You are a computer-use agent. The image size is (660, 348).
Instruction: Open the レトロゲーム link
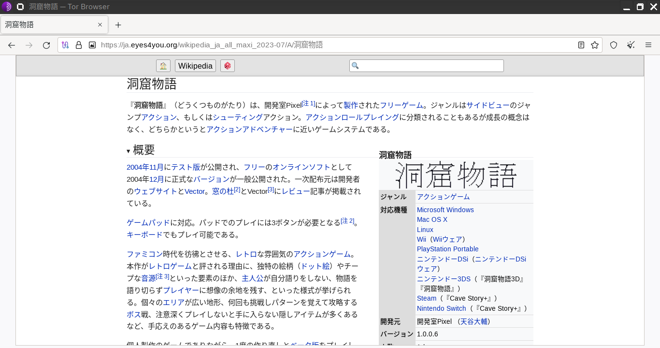(171, 266)
